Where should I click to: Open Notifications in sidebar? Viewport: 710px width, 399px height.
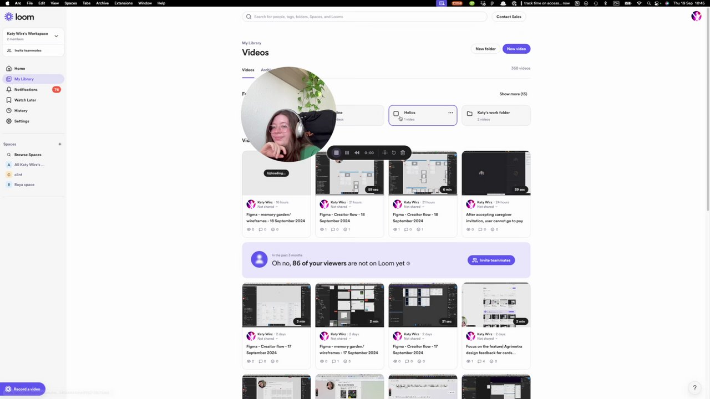coord(33,89)
